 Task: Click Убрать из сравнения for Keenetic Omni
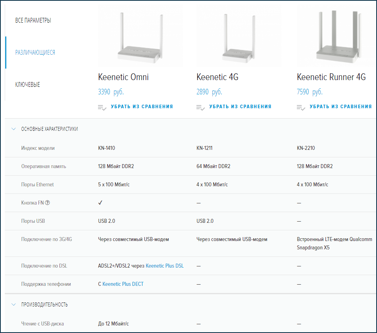(142, 107)
